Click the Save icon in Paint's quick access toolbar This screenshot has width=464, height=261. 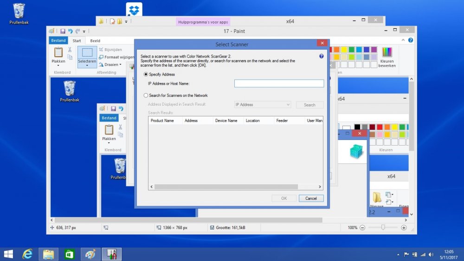pos(63,31)
